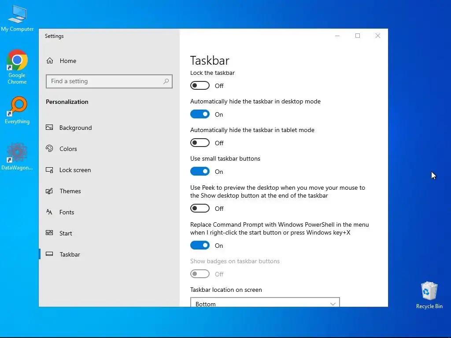This screenshot has width=451, height=338.
Task: Go to Colors settings
Action: point(109,149)
